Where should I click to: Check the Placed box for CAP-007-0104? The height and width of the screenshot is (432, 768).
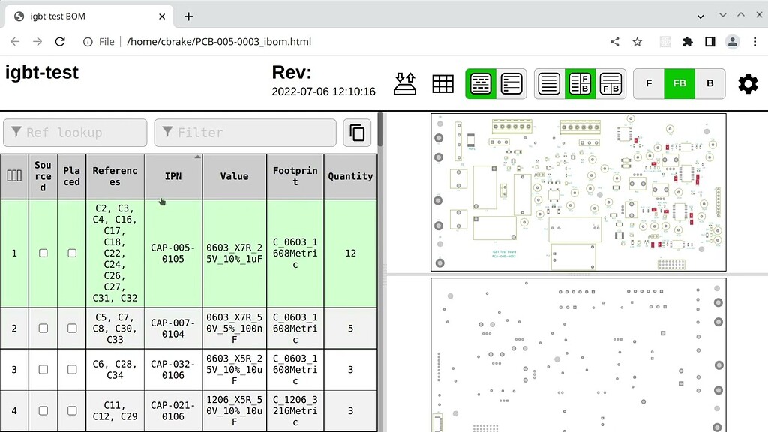click(x=71, y=328)
